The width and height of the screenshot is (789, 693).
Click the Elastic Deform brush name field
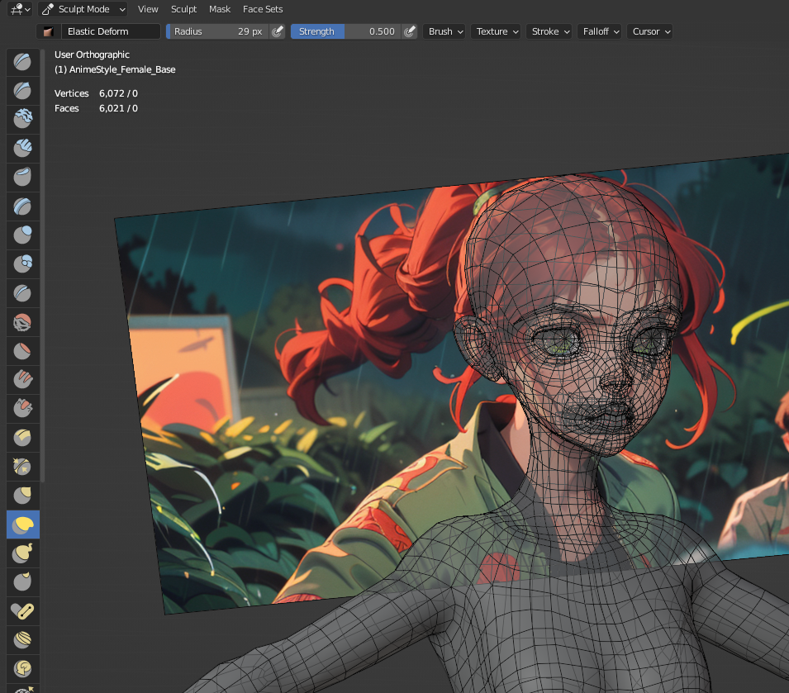coord(111,31)
